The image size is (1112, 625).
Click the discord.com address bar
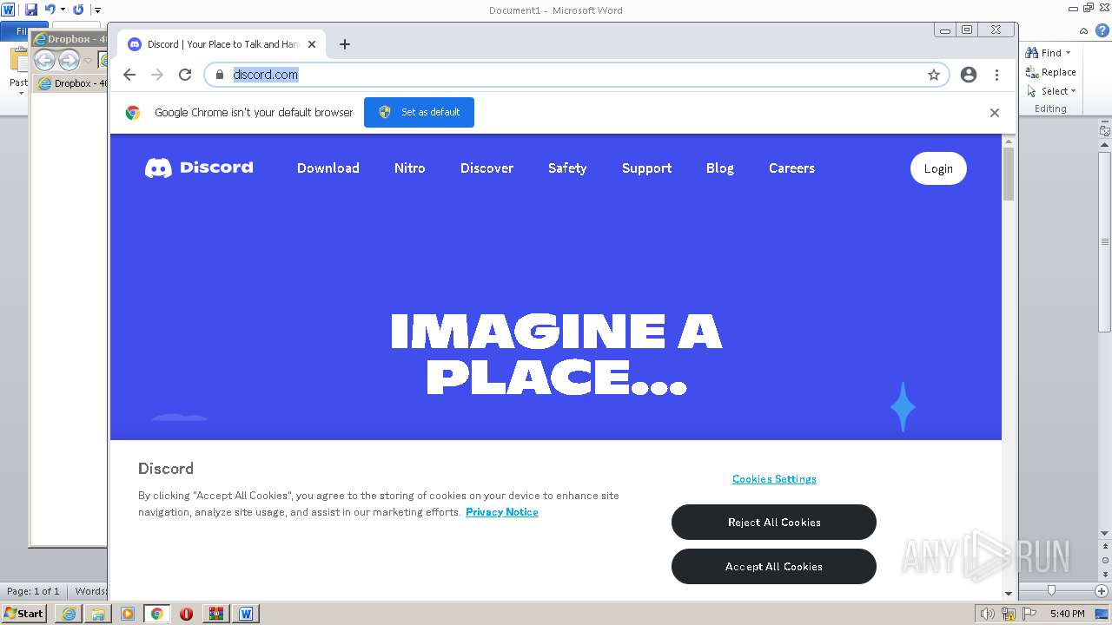pos(577,75)
